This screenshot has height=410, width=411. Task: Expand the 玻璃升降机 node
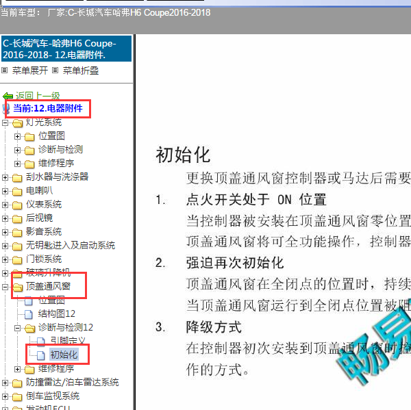[5, 273]
